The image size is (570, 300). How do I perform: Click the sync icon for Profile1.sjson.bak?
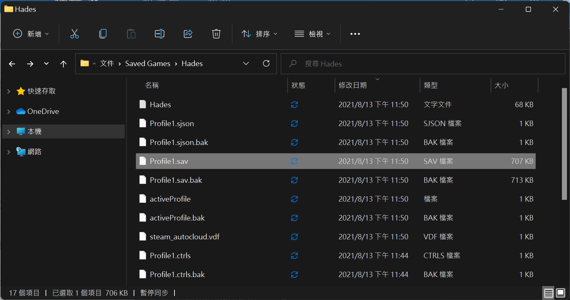[x=294, y=143]
